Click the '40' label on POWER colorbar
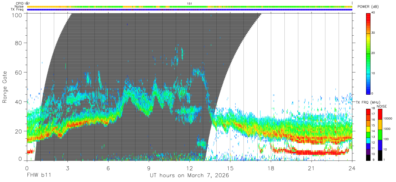The width and height of the screenshot is (396, 182). (373, 13)
